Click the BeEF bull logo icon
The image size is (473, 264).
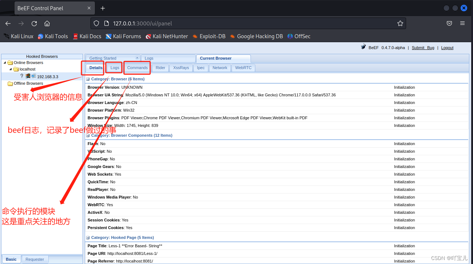click(363, 47)
